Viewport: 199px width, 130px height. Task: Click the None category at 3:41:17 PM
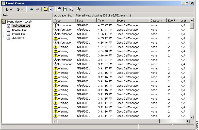click(154, 68)
